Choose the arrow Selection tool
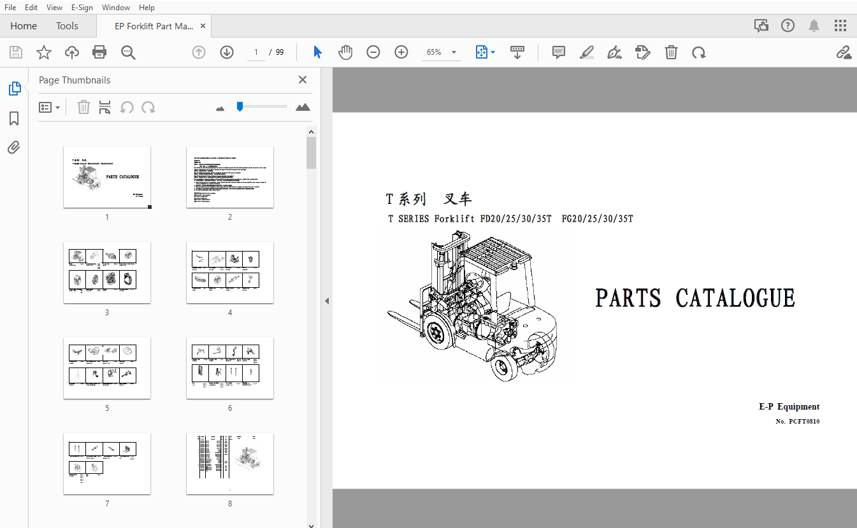This screenshot has width=857, height=528. pos(317,52)
